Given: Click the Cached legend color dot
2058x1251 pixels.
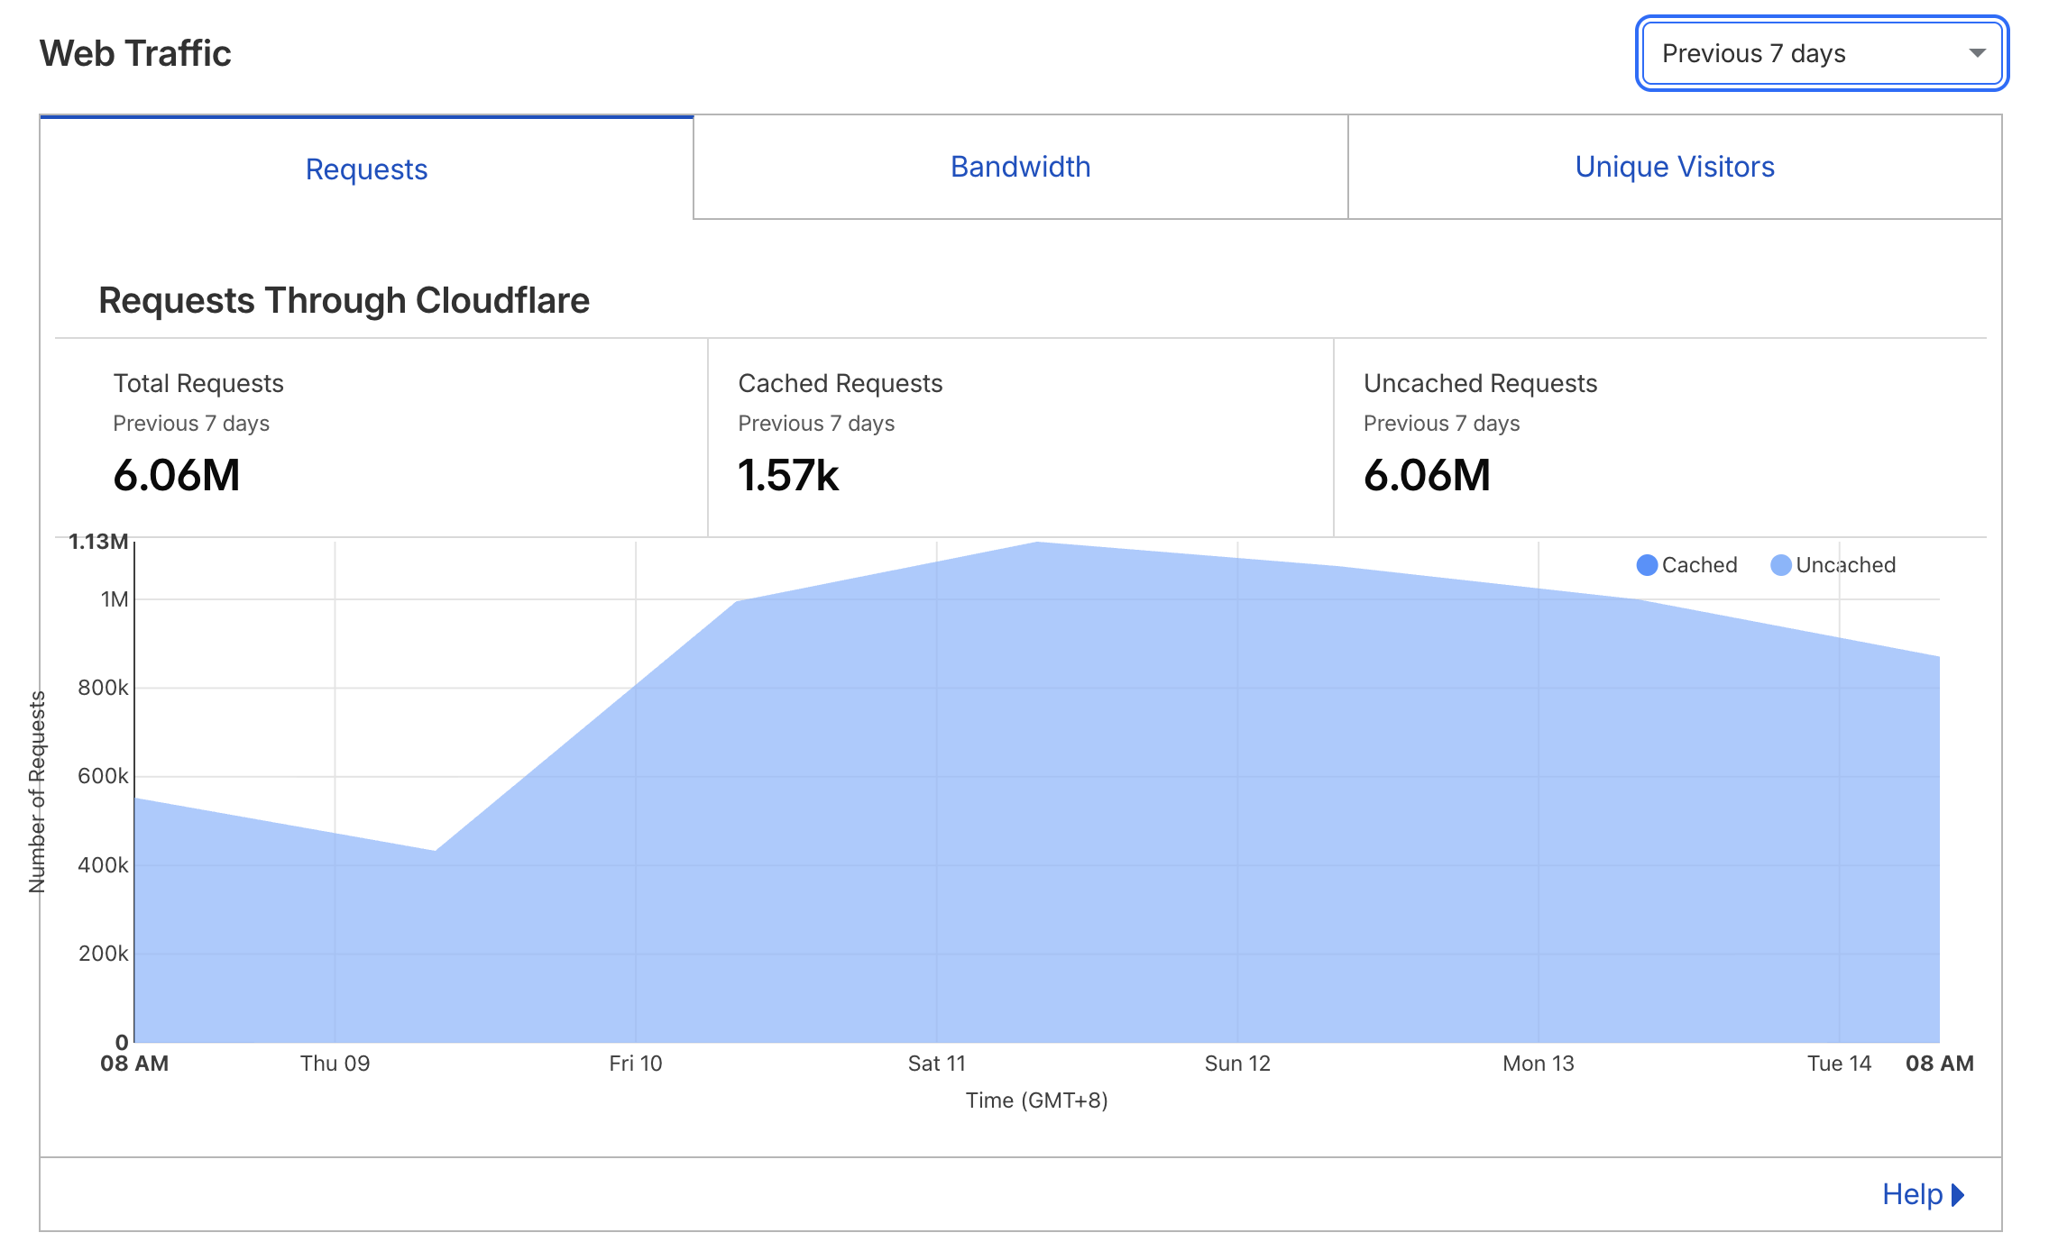Looking at the screenshot, I should [1647, 565].
